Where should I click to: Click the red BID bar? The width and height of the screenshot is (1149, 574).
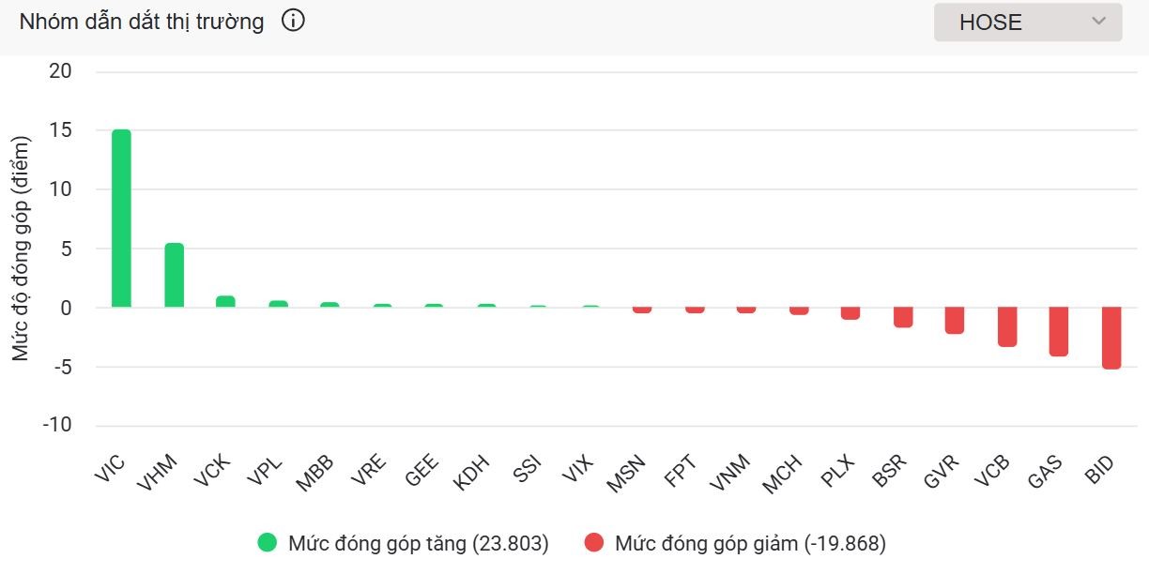click(1111, 338)
